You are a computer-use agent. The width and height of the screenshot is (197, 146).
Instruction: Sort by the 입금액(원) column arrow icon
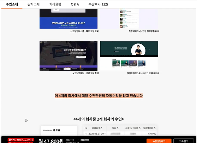155,128
